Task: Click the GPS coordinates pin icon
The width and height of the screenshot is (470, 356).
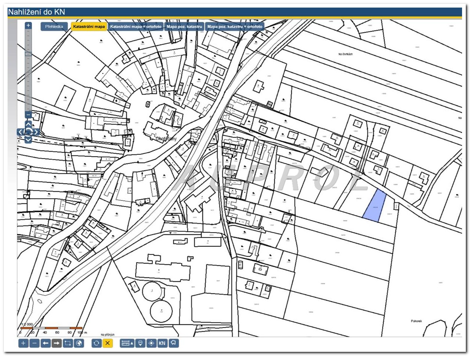Action: (x=140, y=343)
